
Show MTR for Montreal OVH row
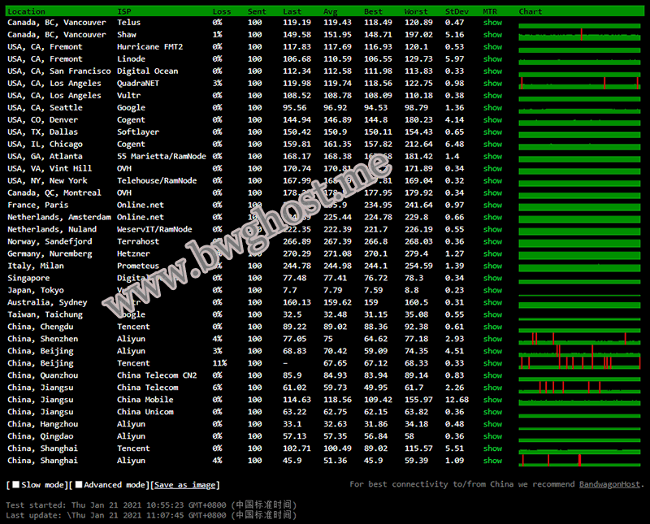(492, 193)
